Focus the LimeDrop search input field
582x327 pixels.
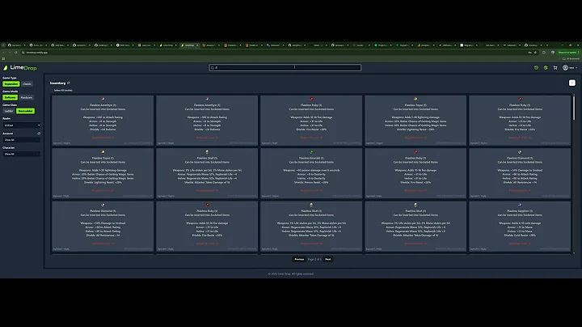point(285,68)
